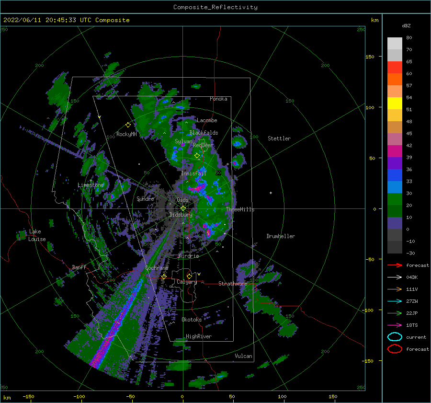Click the Blackfalds town label
Viewport: 431px width, 403px height.
point(204,133)
